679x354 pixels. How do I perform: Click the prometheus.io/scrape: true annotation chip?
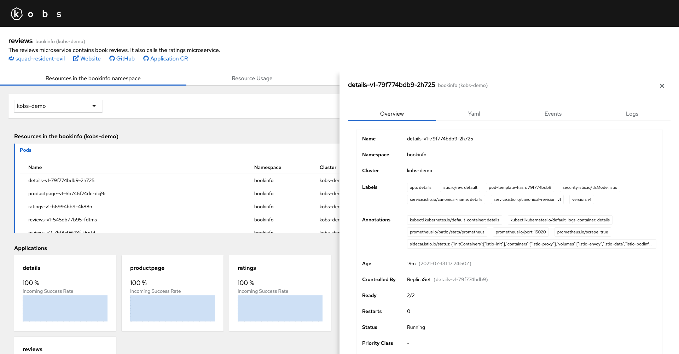(x=582, y=232)
